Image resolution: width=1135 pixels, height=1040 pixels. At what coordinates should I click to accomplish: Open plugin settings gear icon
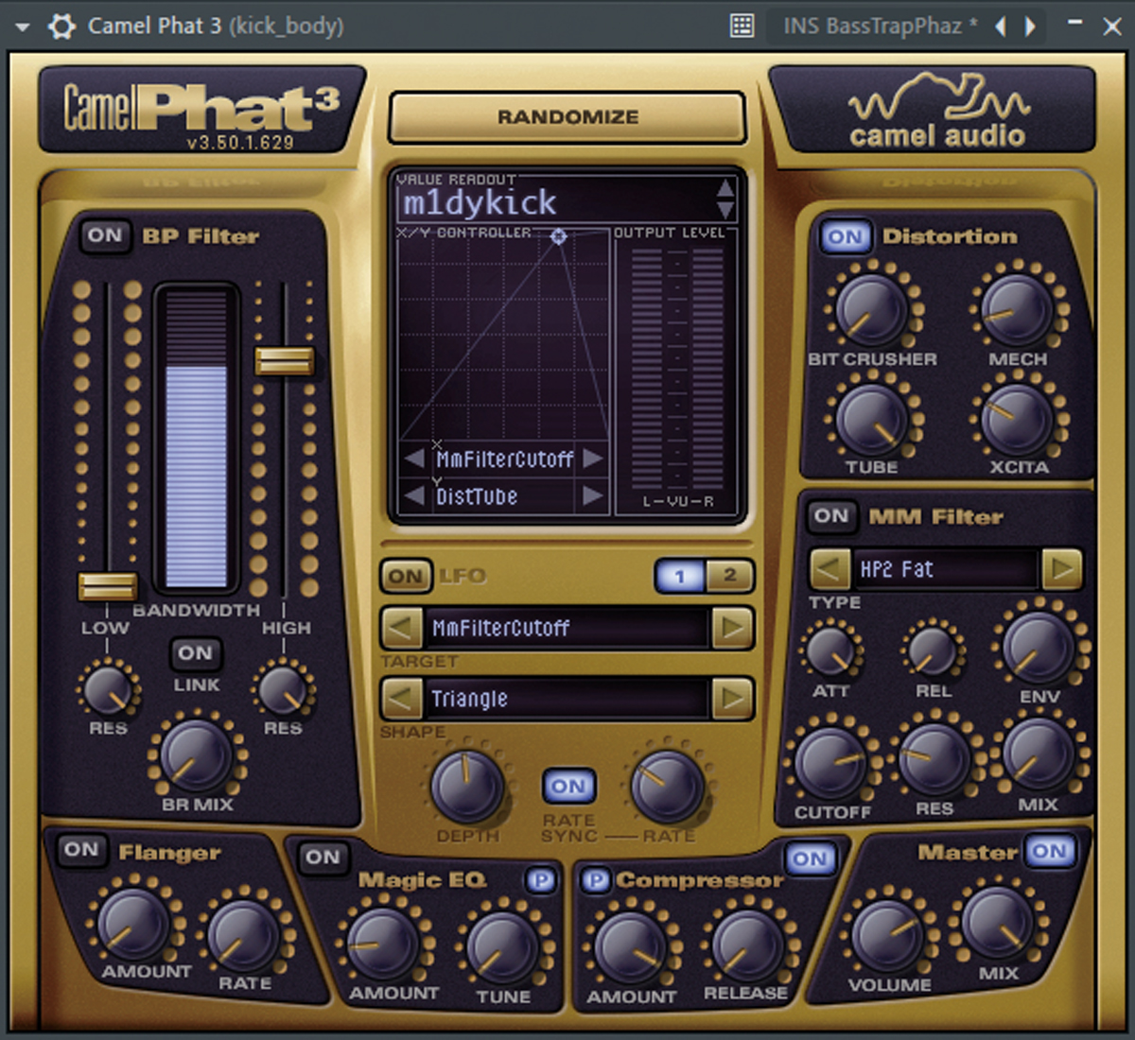pos(62,26)
